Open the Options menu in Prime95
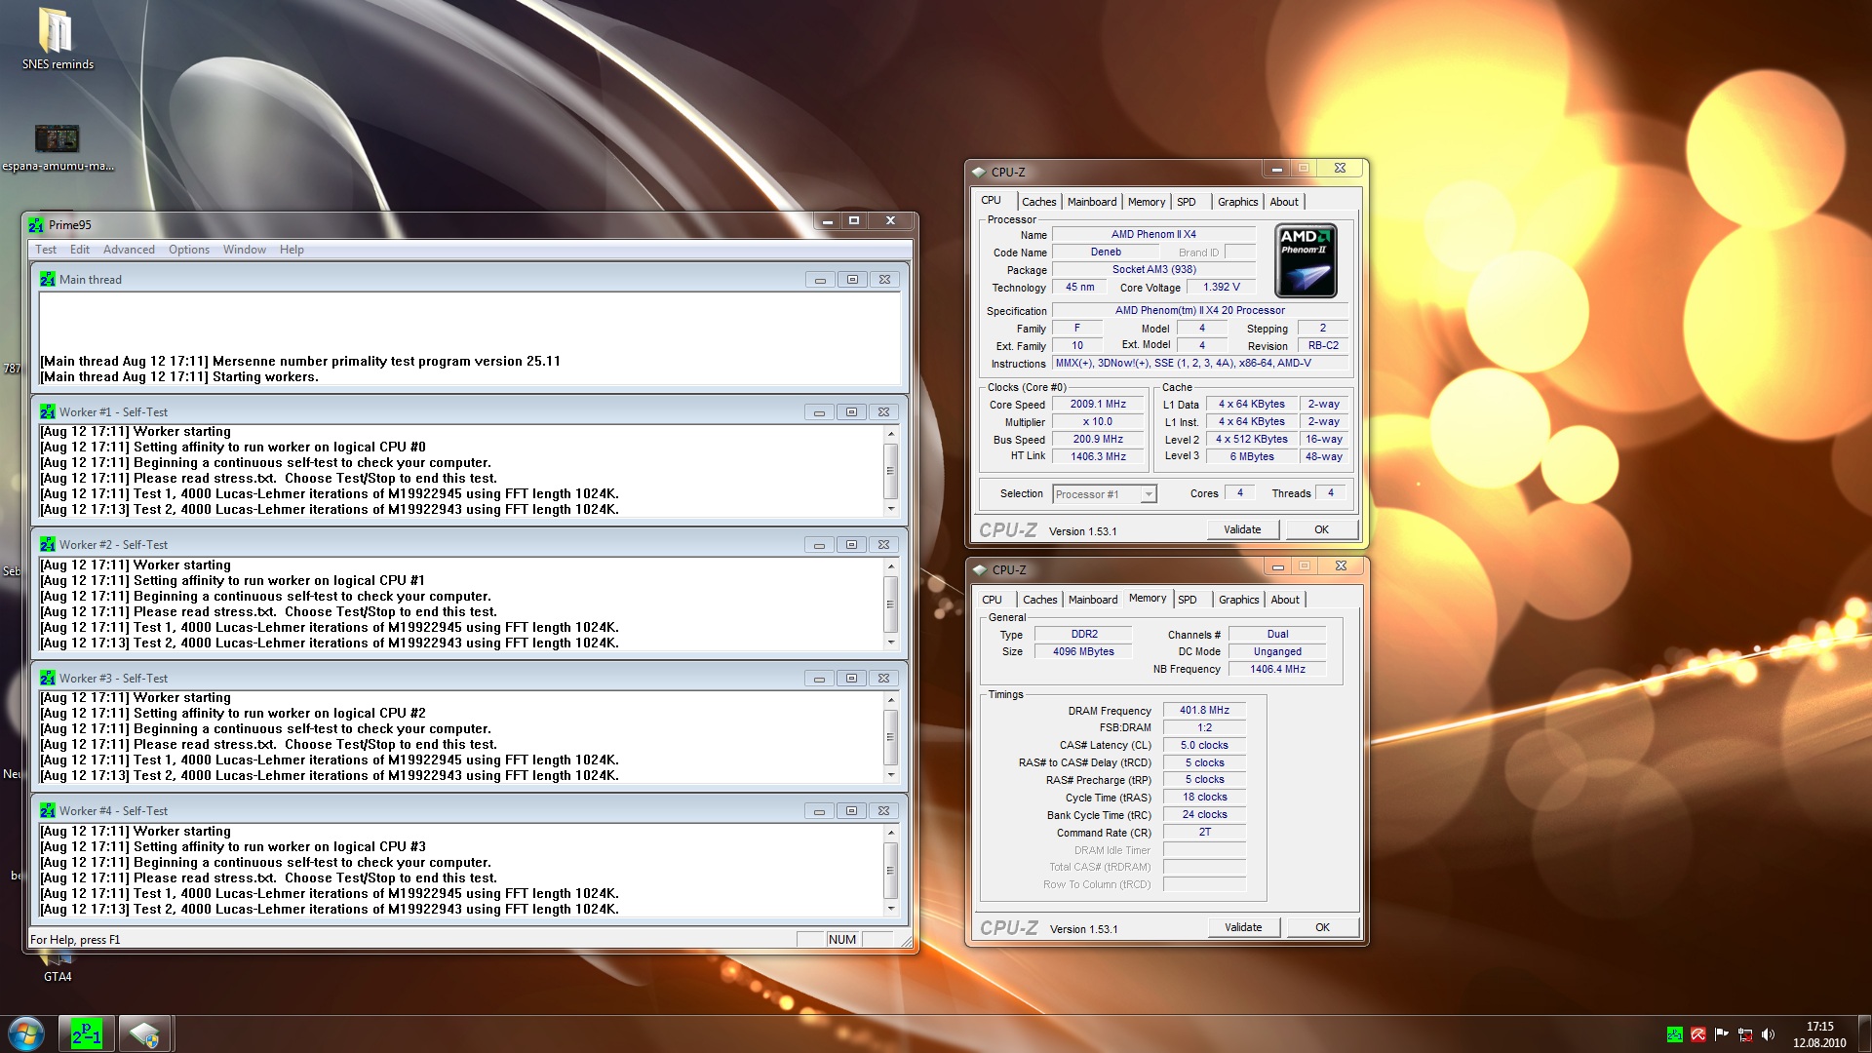1872x1053 pixels. coord(188,250)
